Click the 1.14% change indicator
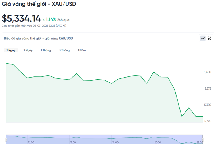214x147 pixels. (51, 20)
